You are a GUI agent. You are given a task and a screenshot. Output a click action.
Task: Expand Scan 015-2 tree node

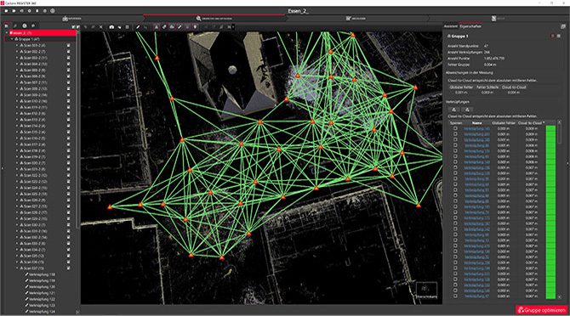17,132
